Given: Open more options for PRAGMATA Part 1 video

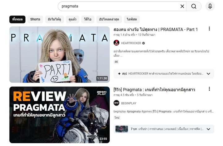Looking at the screenshot, I should point(209,29).
